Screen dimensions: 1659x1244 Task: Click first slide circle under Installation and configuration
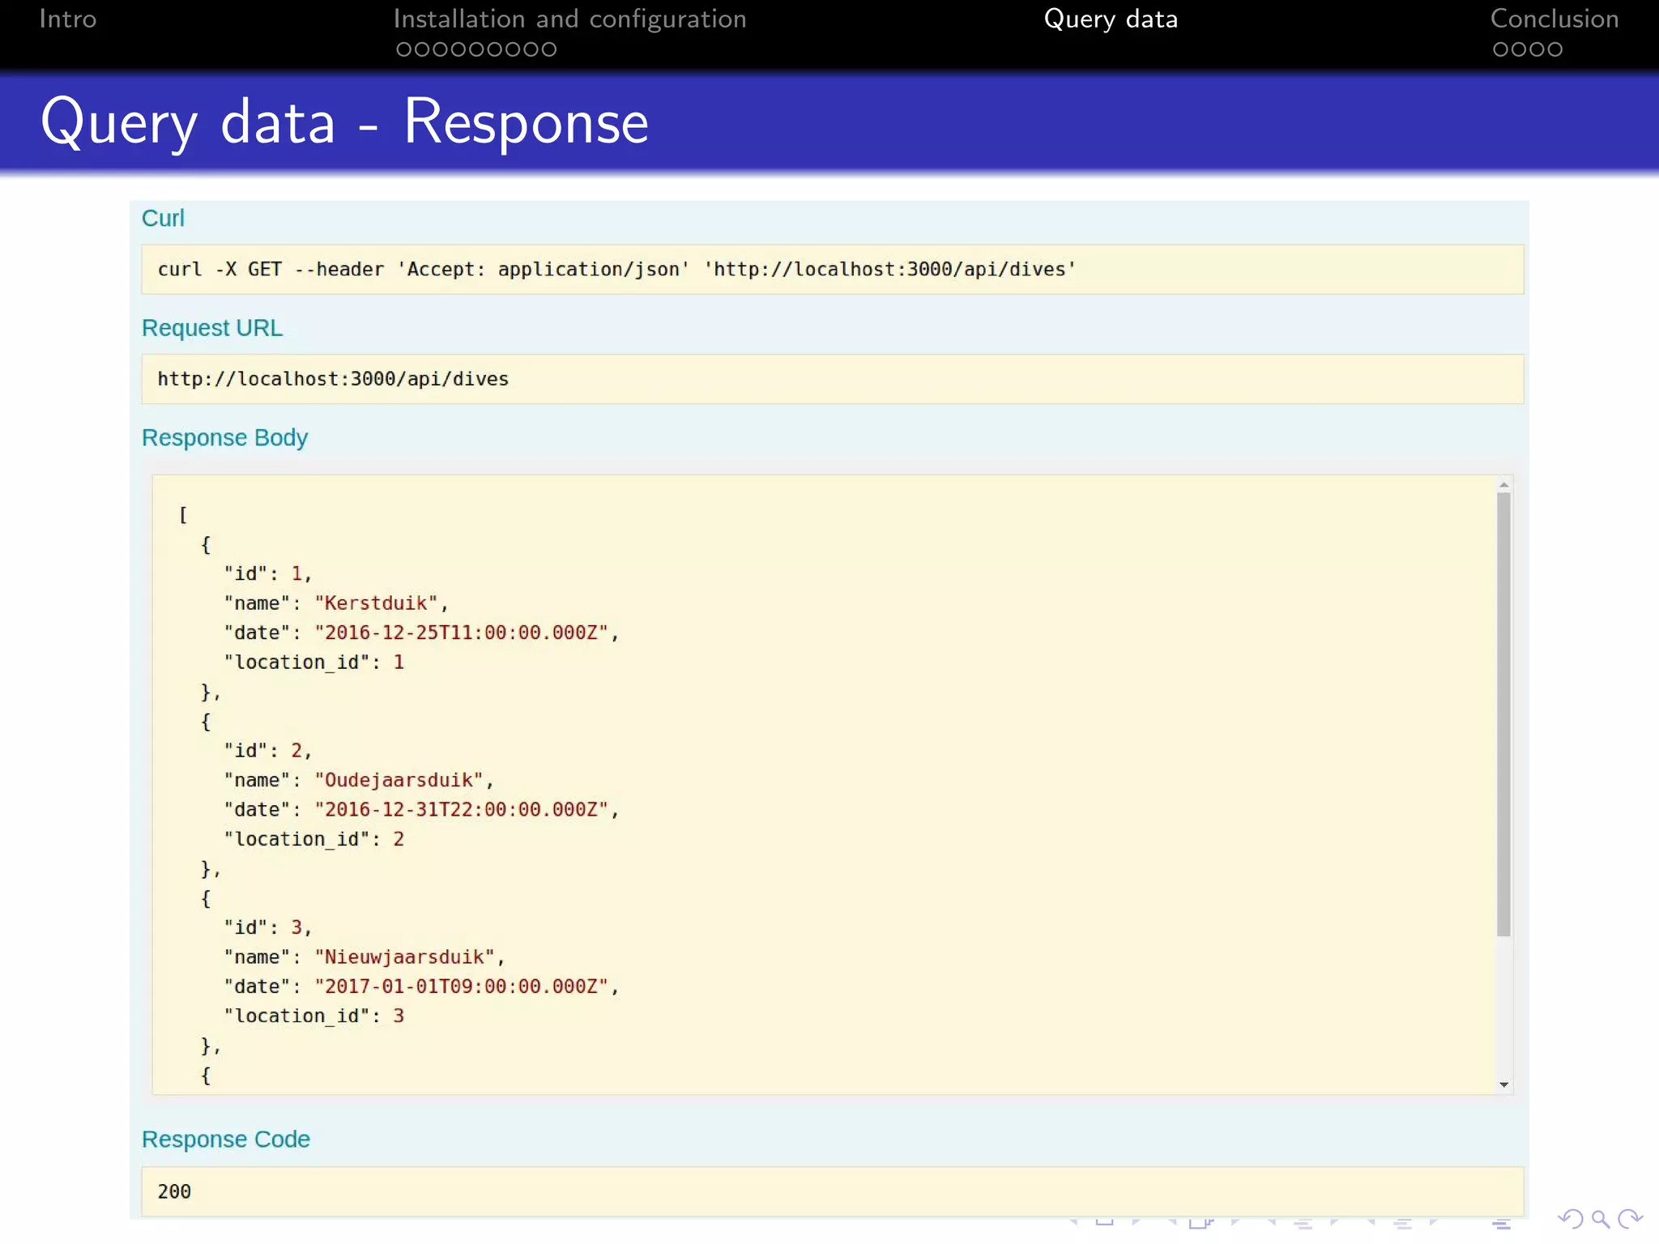click(x=403, y=49)
